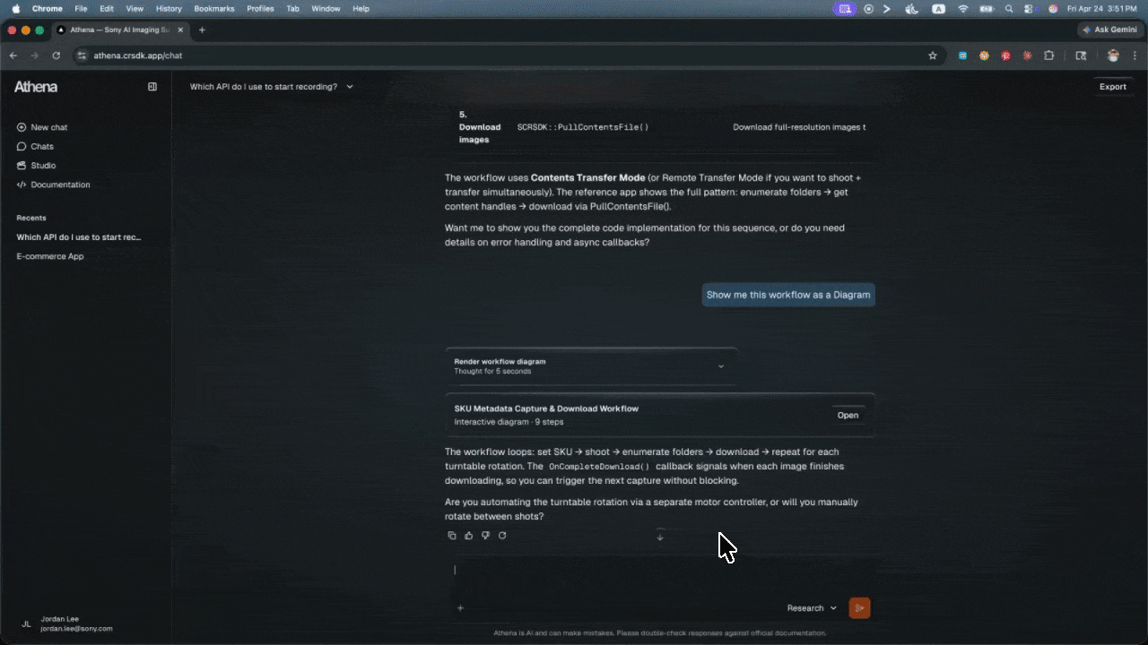Open the Chats section

click(36, 146)
